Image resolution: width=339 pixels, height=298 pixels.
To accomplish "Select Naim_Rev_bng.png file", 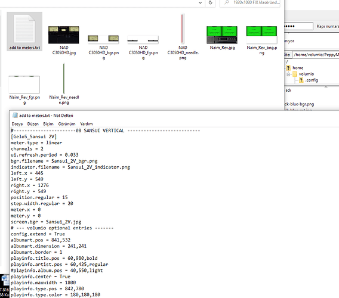I will click(261, 35).
